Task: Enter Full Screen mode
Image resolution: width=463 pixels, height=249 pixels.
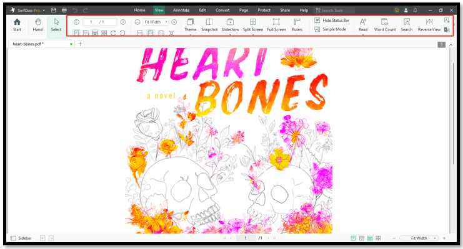Action: 276,26
